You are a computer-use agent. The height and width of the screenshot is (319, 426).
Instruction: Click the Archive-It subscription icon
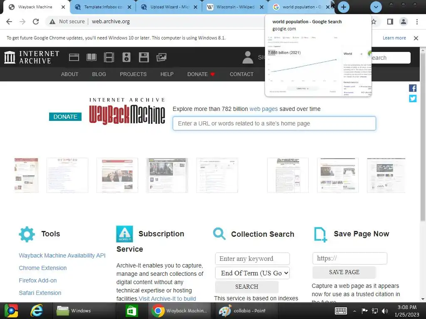[x=124, y=234]
